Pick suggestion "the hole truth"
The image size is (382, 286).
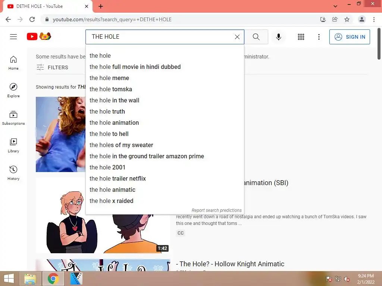pyautogui.click(x=165, y=112)
